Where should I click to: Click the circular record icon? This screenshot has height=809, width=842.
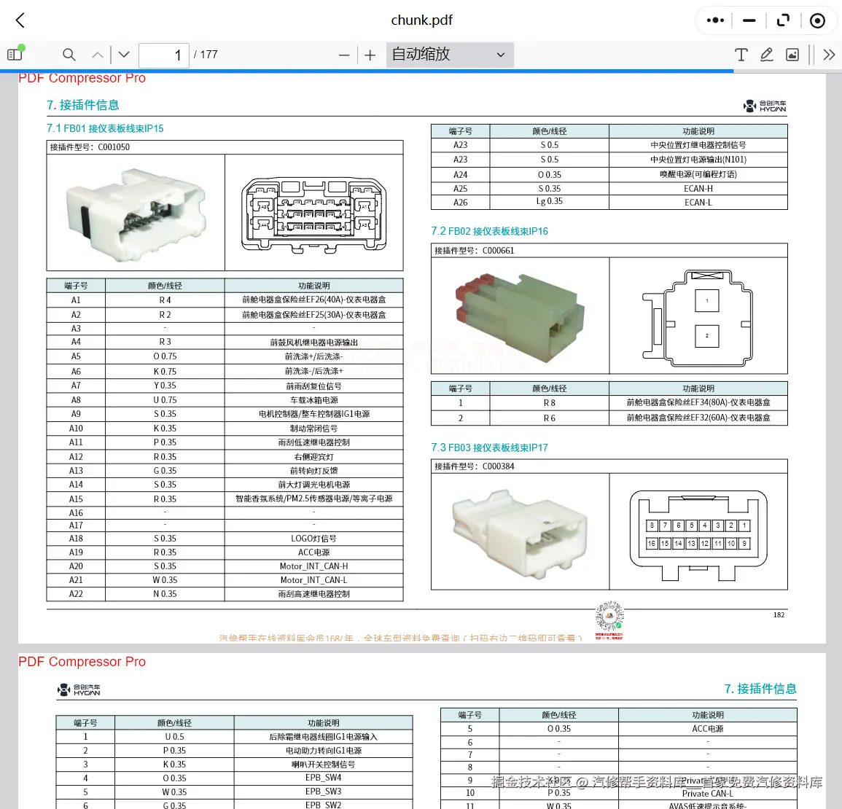pyautogui.click(x=817, y=20)
